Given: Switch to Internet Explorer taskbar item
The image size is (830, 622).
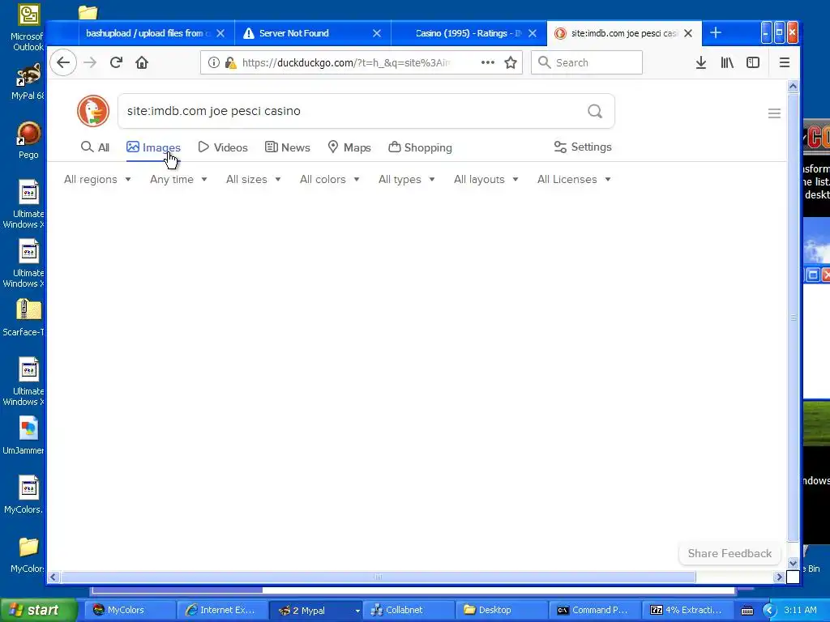Looking at the screenshot, I should pos(221,610).
